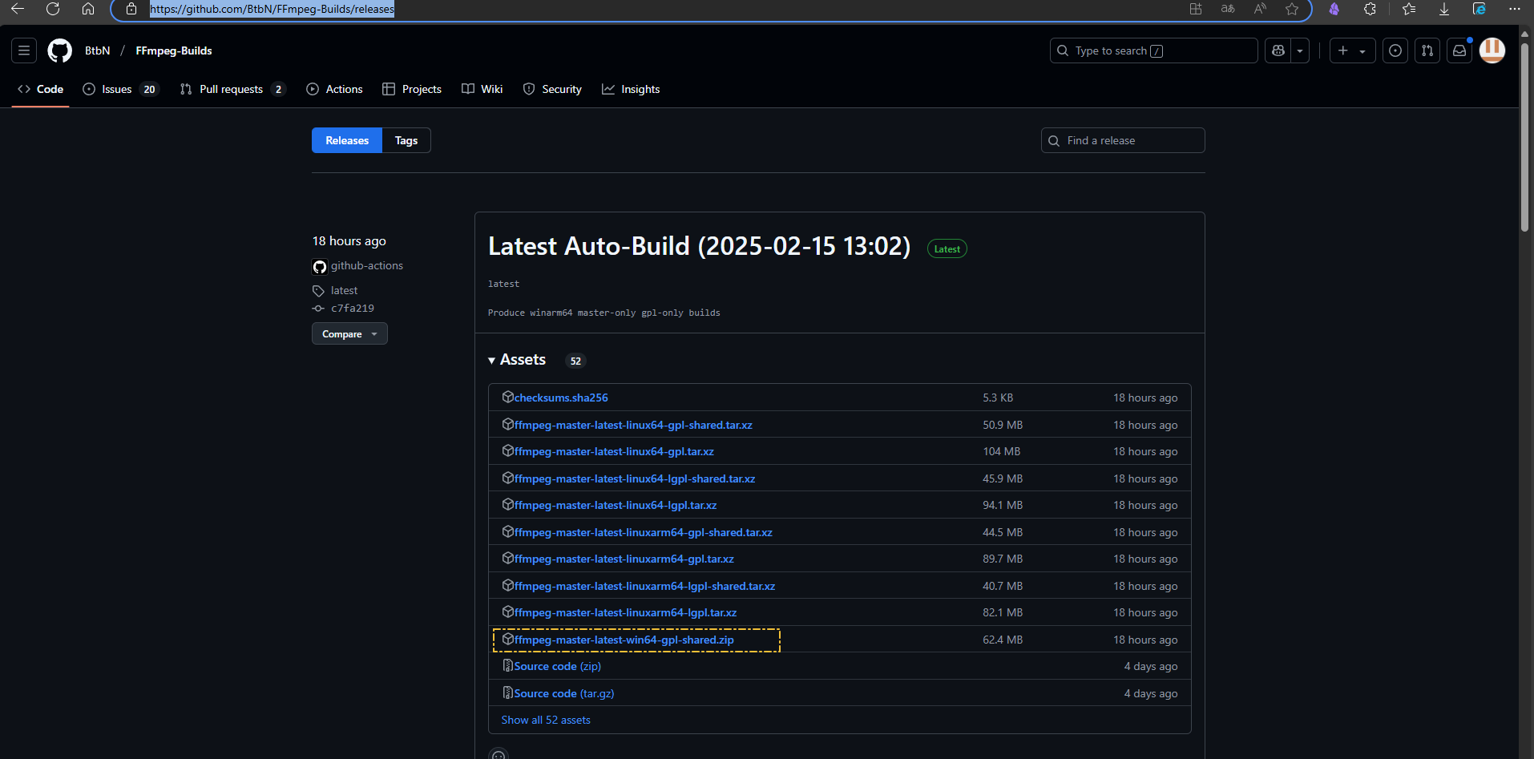This screenshot has width=1534, height=759.
Task: Open the Projects tab
Action: [412, 89]
